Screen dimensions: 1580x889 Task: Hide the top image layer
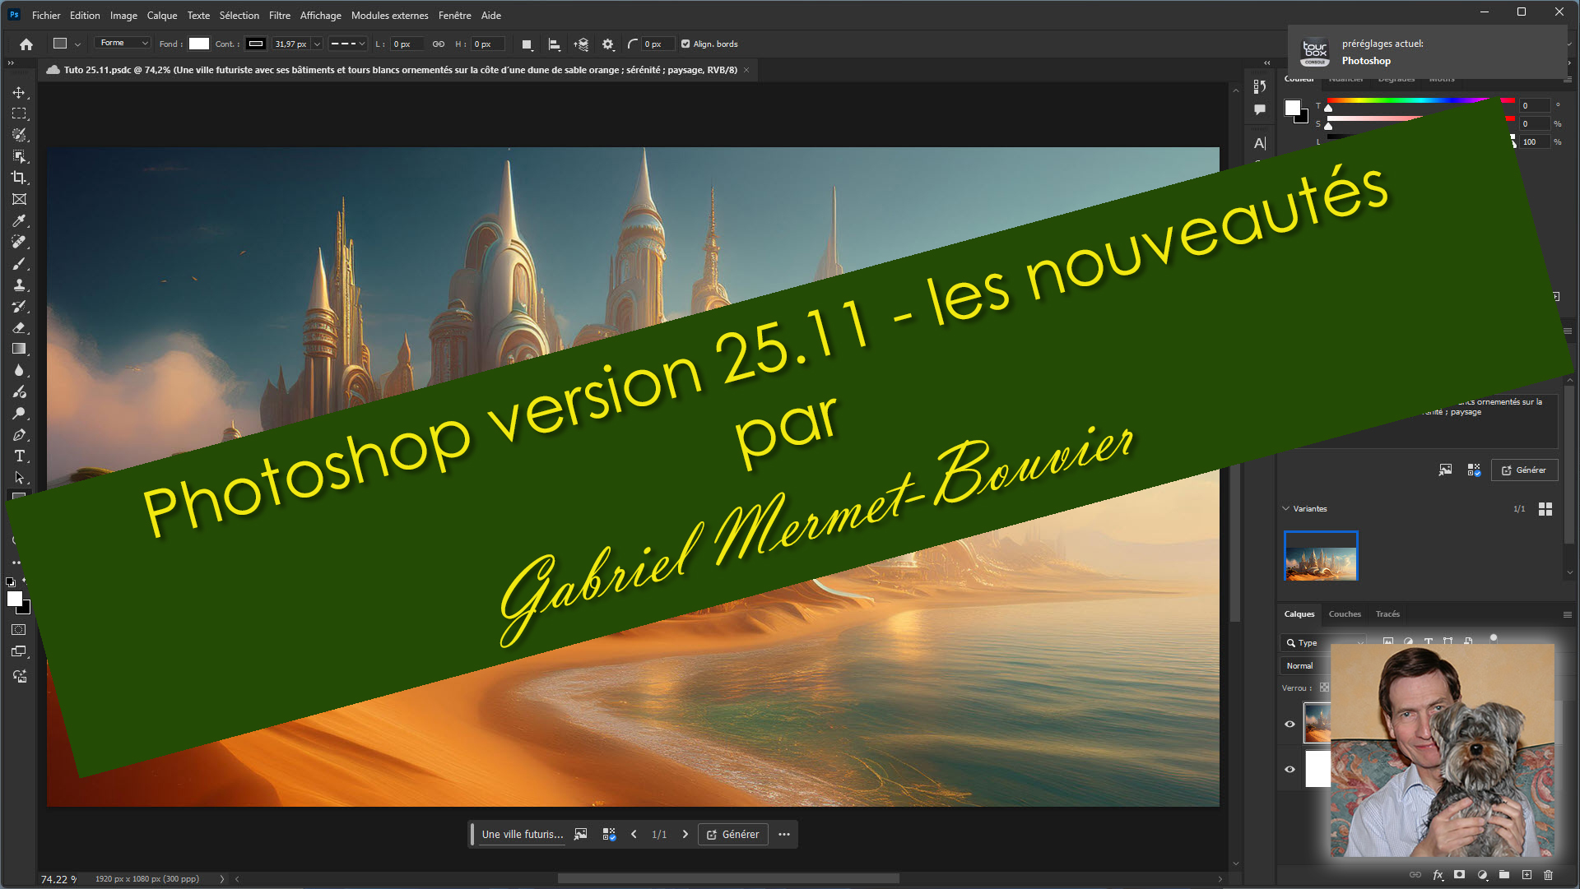[1290, 724]
